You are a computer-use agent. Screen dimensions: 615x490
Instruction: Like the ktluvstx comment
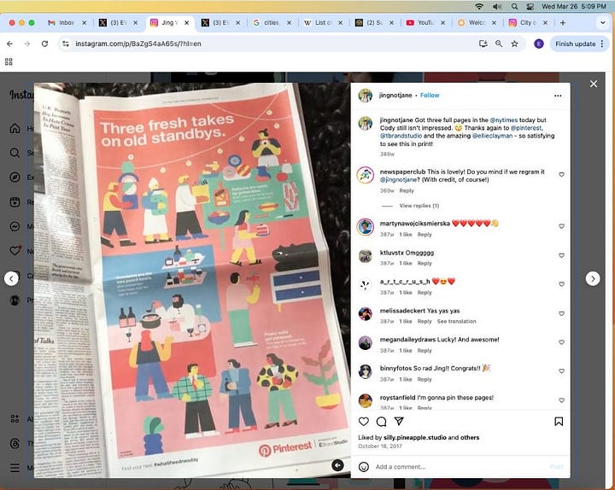click(562, 255)
